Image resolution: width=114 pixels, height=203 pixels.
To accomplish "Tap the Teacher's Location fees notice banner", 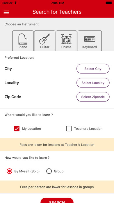I will tap(57, 145).
